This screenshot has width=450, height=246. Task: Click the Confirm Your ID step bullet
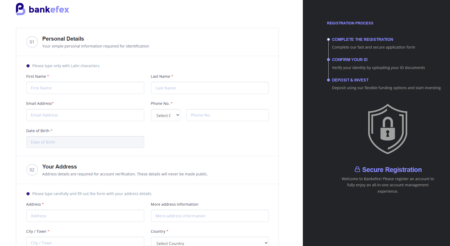pos(328,60)
